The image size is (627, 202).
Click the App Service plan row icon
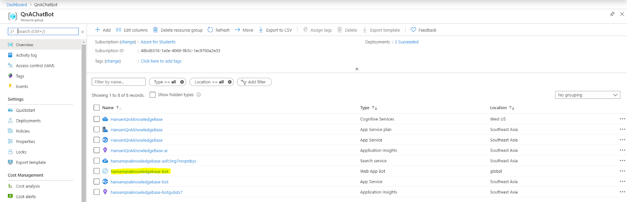[x=105, y=129]
